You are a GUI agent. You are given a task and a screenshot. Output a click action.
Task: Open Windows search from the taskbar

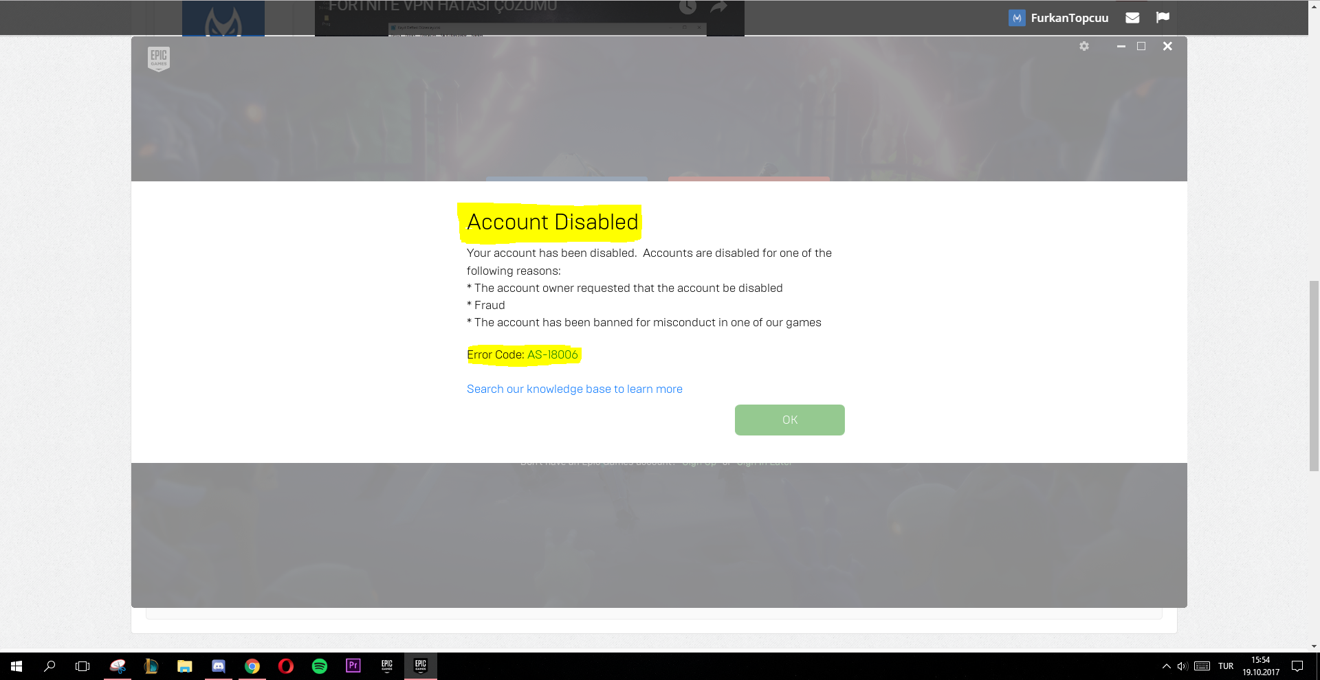(49, 666)
